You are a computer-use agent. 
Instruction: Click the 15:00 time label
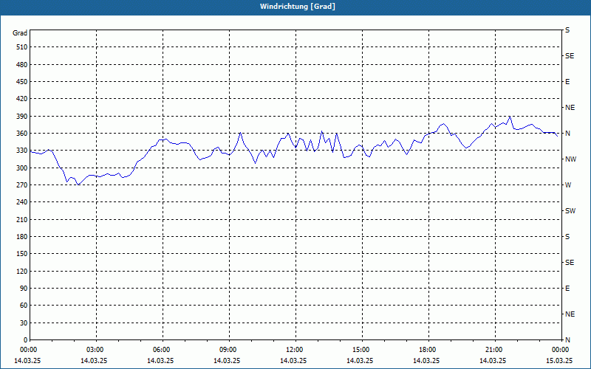[x=361, y=350]
